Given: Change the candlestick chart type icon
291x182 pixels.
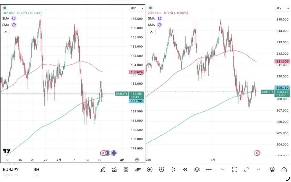Looking at the screenshot, I should 173,170.
